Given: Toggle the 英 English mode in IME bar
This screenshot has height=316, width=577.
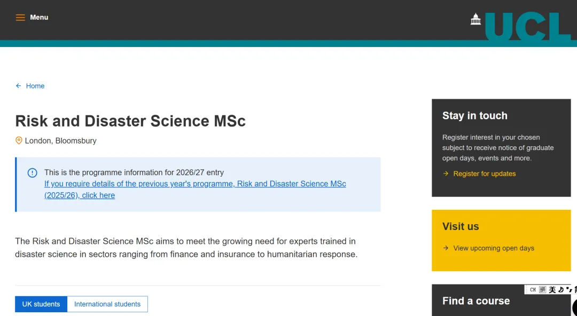Looking at the screenshot, I should (x=552, y=290).
